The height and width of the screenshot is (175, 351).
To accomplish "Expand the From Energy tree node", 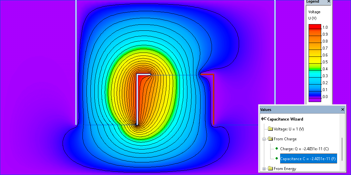I will 264,169.
